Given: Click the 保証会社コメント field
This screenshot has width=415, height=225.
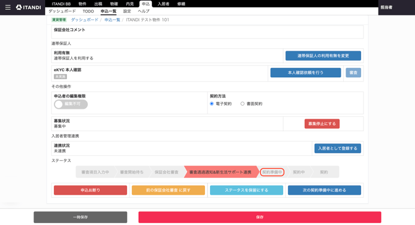Looking at the screenshot, I should click(x=207, y=32).
